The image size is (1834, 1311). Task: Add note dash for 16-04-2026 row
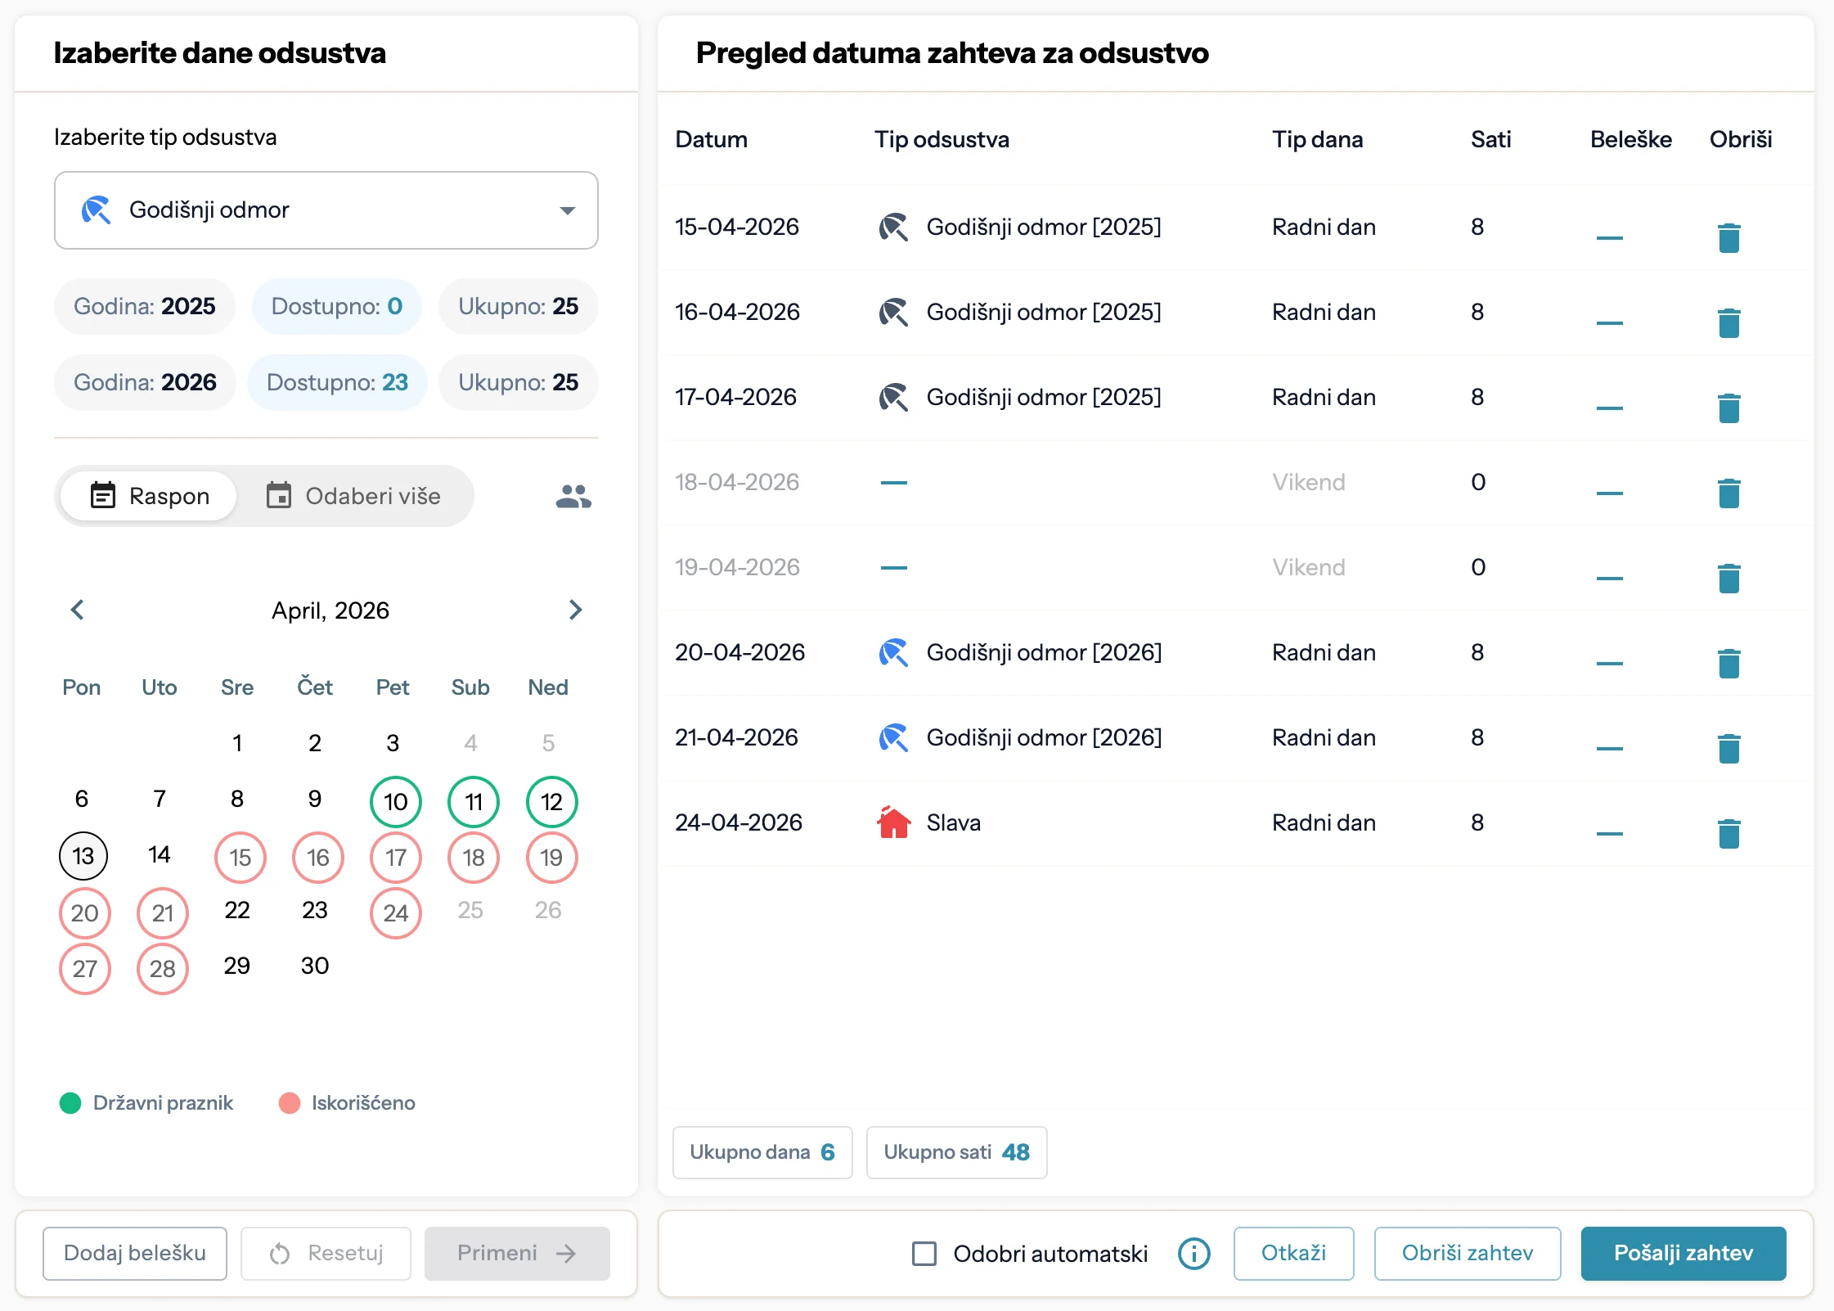pos(1609,323)
